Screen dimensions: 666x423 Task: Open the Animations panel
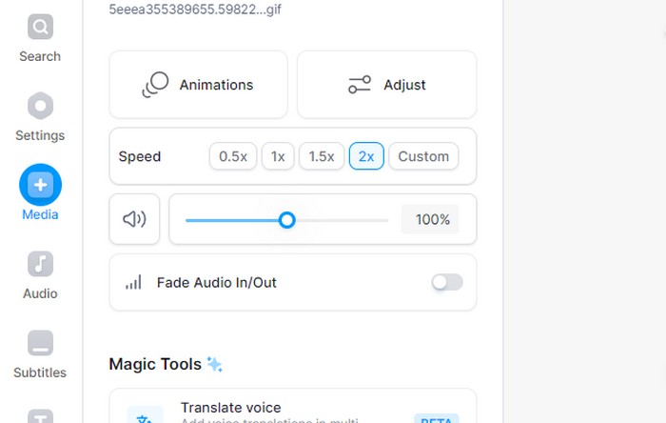[x=198, y=85]
